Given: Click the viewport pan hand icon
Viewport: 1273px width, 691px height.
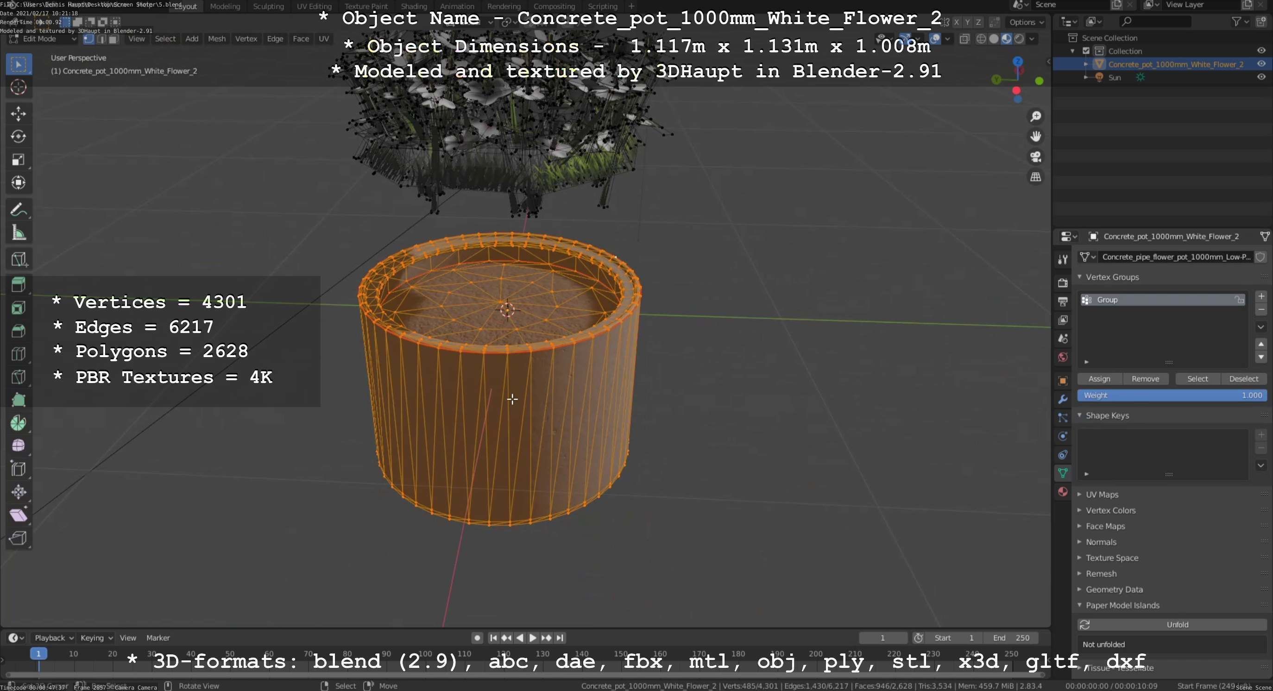Looking at the screenshot, I should coord(1035,136).
